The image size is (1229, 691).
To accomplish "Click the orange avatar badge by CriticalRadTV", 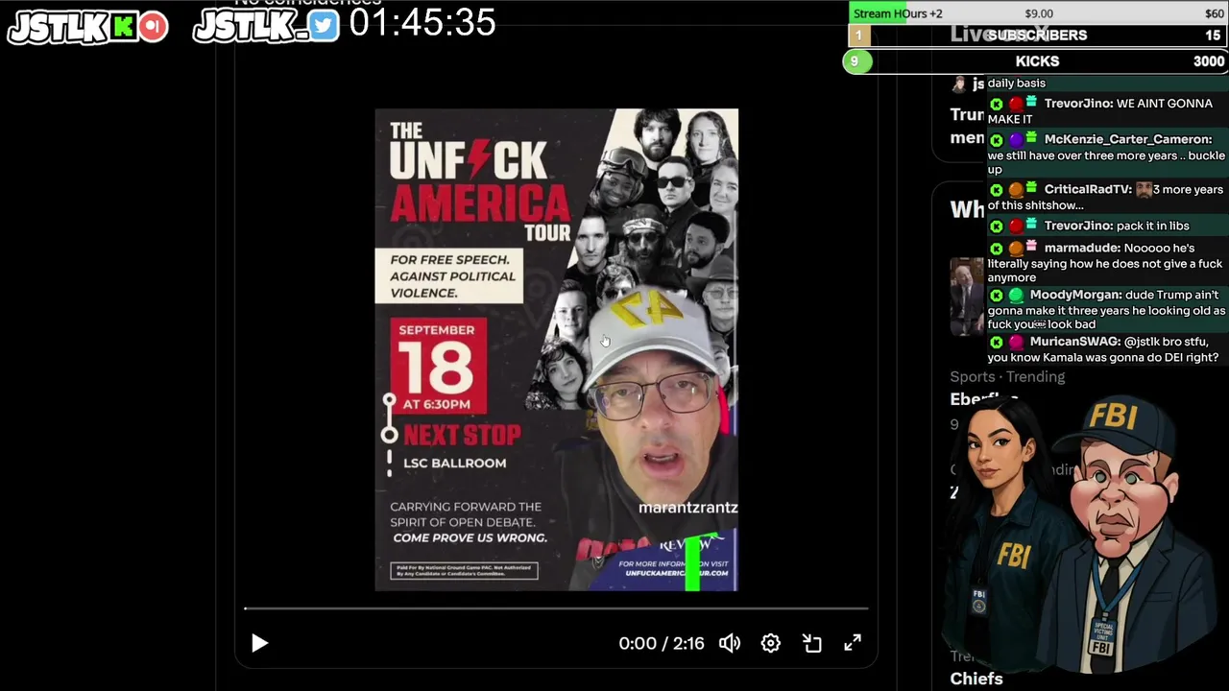I will 1015,190.
